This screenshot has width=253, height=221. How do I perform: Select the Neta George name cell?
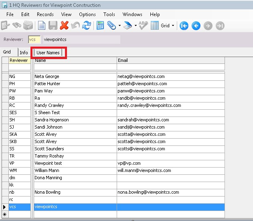pos(75,76)
